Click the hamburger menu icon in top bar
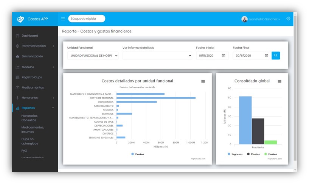Image resolution: width=309 pixels, height=184 pixels. click(x=63, y=19)
